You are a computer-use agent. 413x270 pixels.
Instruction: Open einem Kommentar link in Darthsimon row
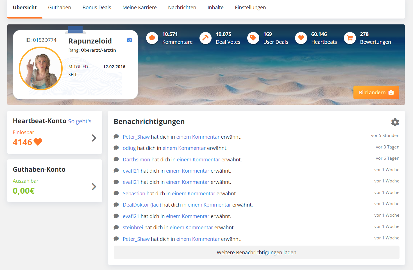click(199, 160)
